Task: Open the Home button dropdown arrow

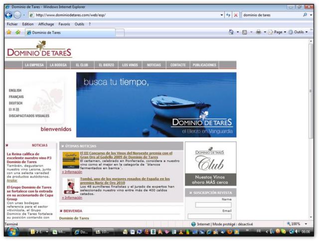Action: (238, 32)
